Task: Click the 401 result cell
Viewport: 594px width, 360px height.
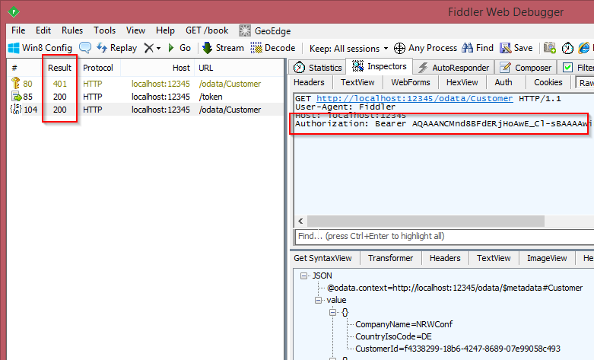Action: [x=60, y=84]
